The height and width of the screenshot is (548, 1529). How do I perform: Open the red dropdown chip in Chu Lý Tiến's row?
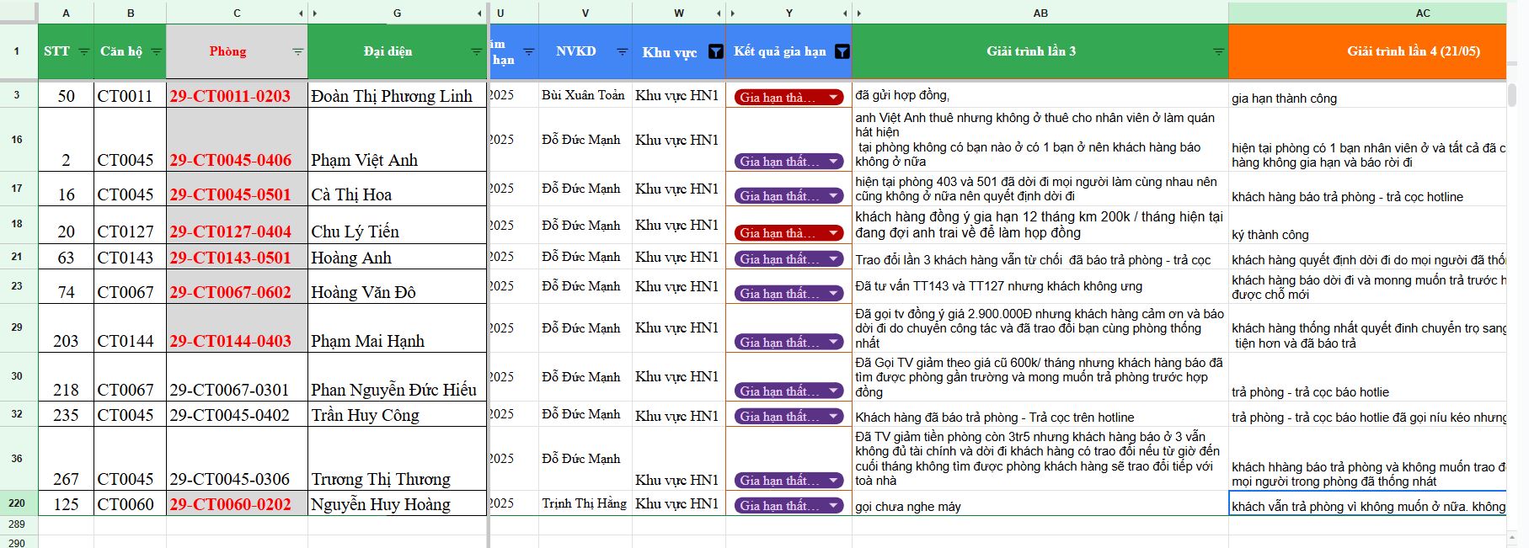click(833, 233)
